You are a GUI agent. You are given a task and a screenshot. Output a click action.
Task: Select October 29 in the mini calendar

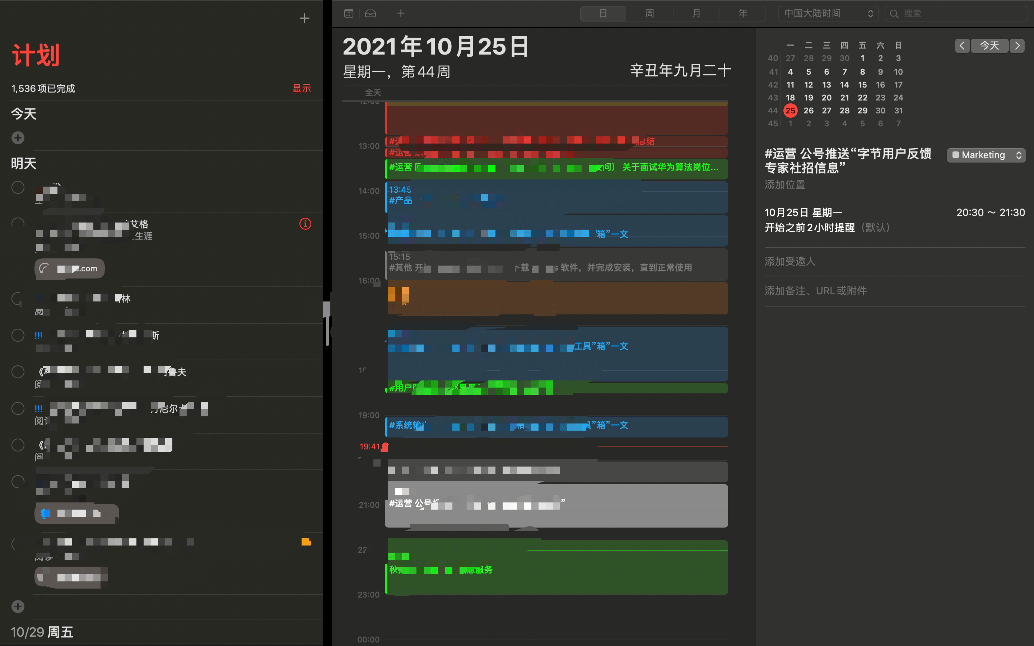[x=862, y=110]
